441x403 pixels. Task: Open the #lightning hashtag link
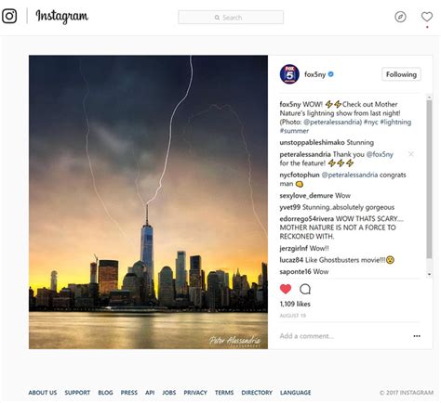pyautogui.click(x=395, y=122)
